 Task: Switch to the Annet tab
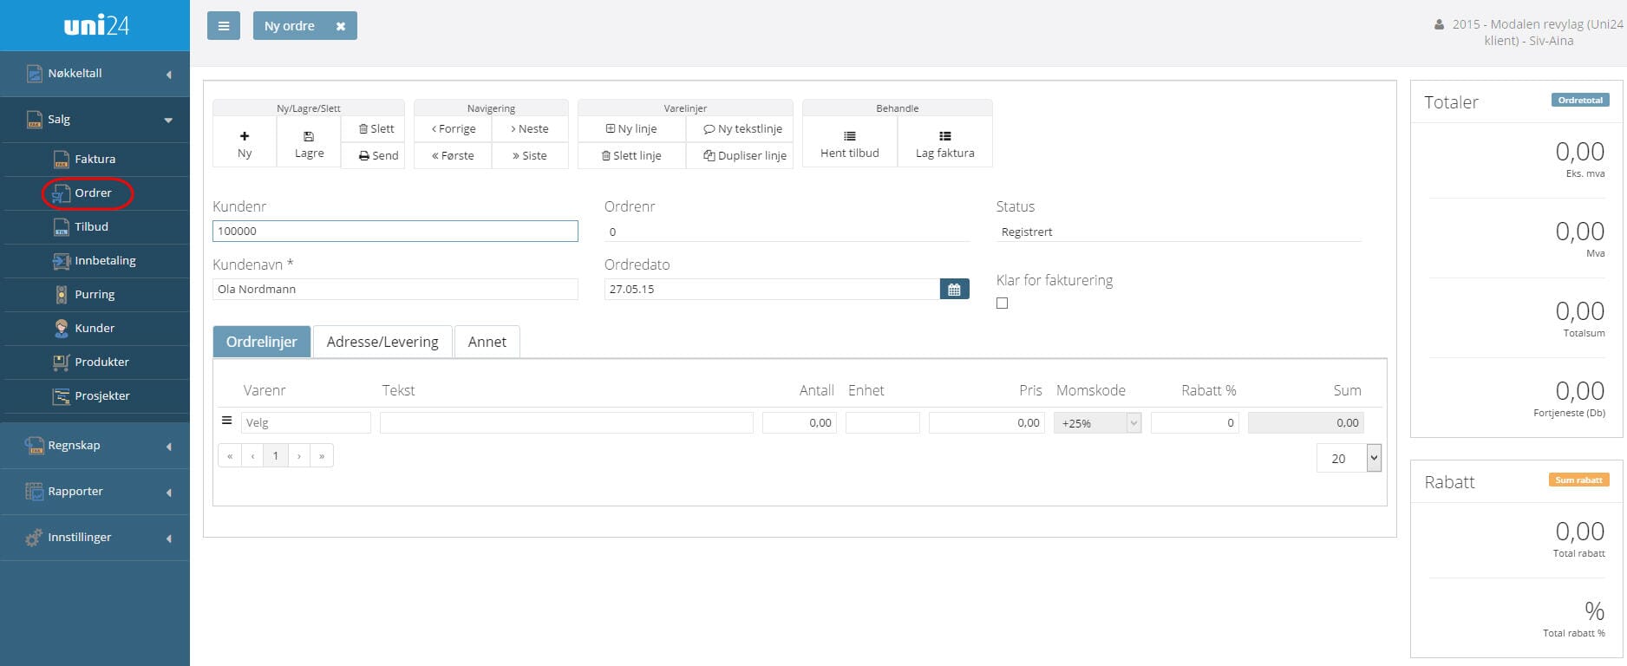pos(487,342)
